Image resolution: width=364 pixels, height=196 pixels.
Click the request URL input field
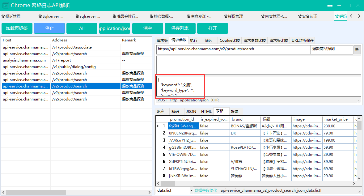click(x=233, y=50)
